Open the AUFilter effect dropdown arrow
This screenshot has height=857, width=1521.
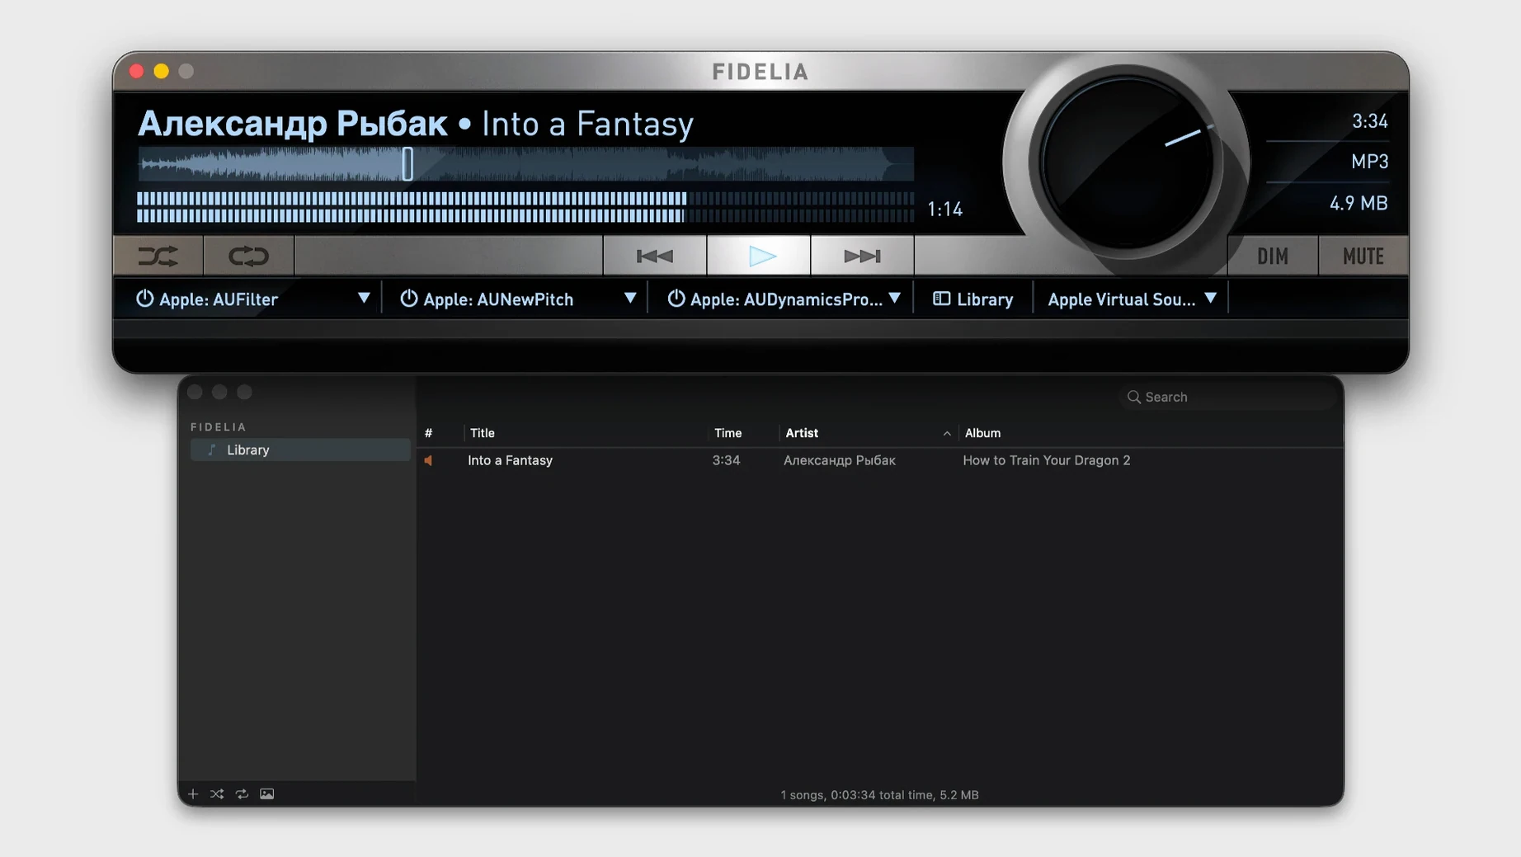(x=364, y=299)
